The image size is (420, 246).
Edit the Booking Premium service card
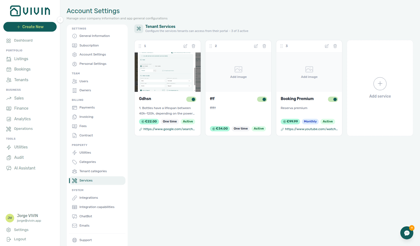327,46
